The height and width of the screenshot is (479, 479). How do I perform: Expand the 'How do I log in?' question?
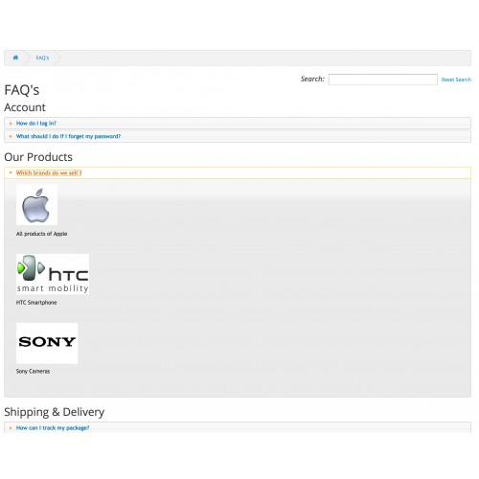238,124
